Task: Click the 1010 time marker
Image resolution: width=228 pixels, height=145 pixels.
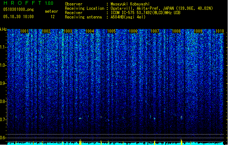Action: 220,31
